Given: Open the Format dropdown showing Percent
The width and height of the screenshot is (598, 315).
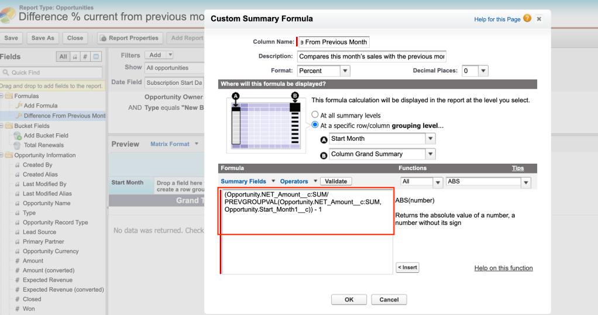Looking at the screenshot, I should (324, 71).
